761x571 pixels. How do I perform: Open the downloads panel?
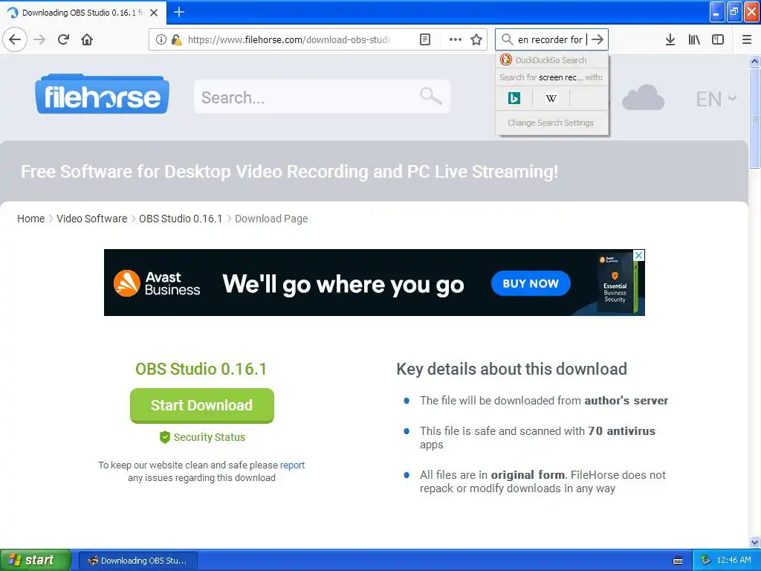[670, 39]
